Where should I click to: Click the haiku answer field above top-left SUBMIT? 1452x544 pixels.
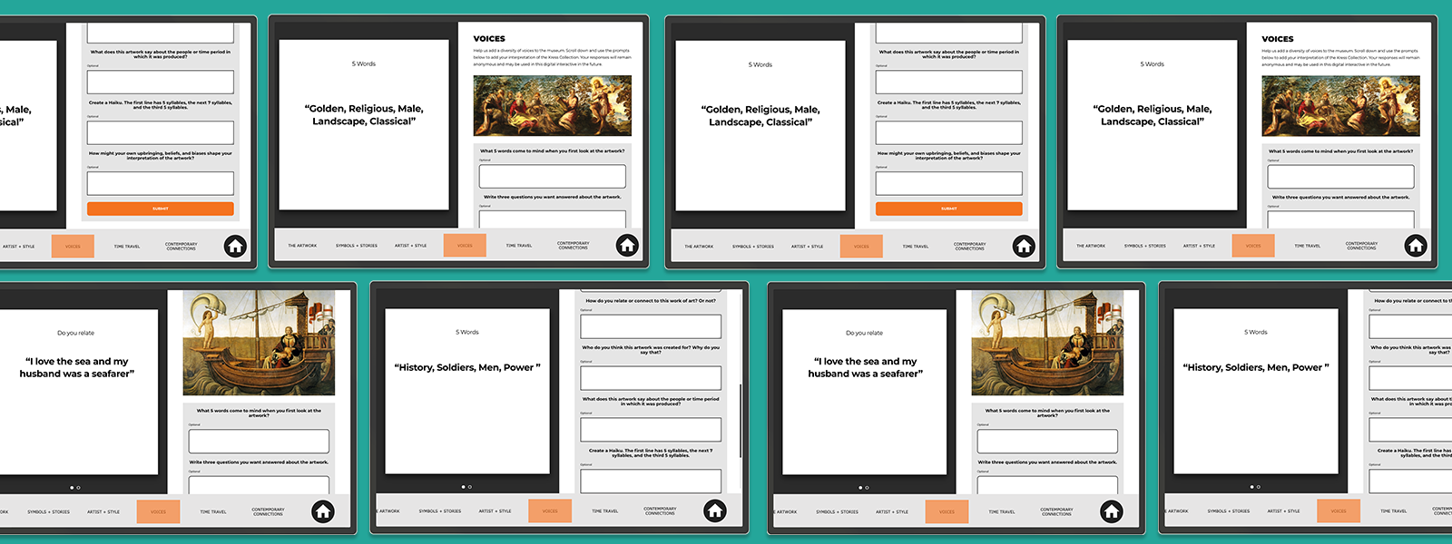pyautogui.click(x=160, y=132)
